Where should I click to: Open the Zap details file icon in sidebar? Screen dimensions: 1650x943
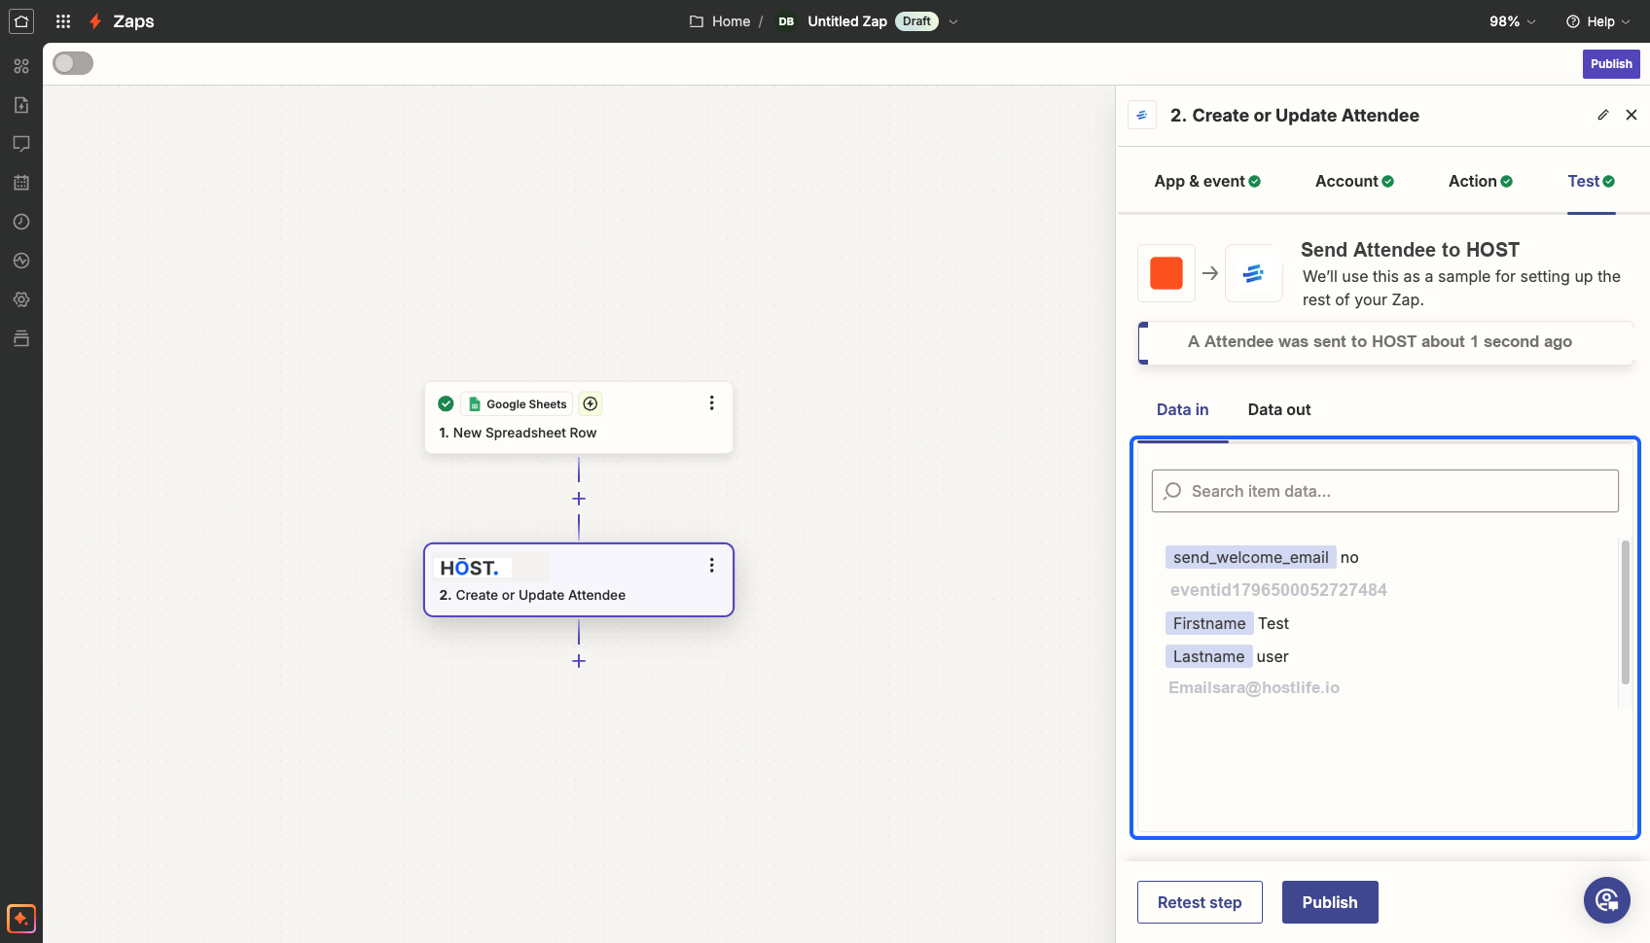pos(21,105)
